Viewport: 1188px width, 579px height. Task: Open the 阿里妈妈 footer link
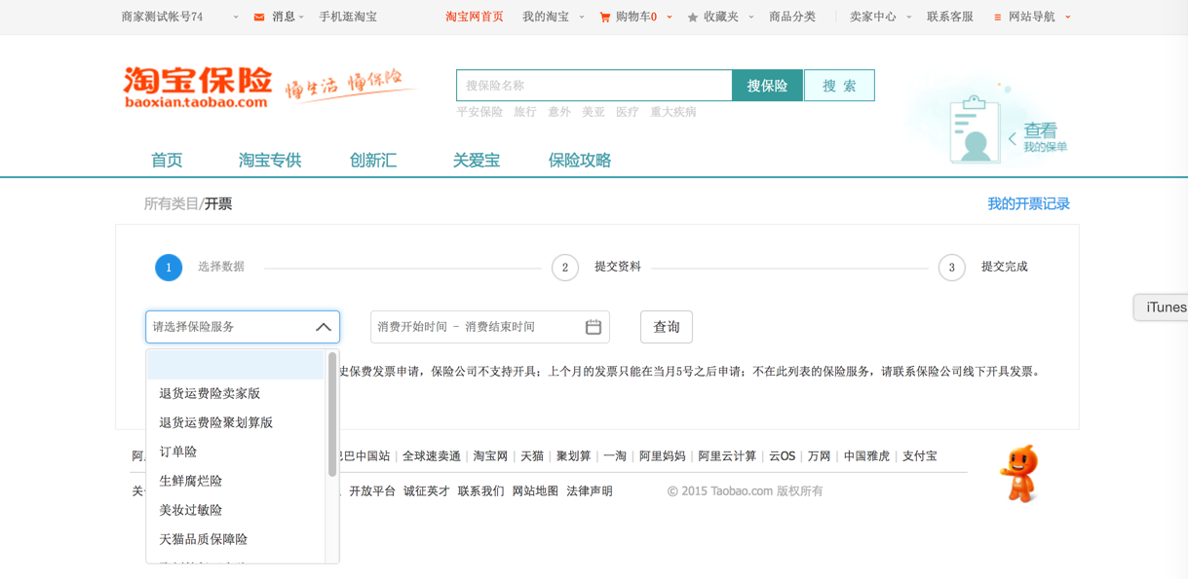click(663, 456)
